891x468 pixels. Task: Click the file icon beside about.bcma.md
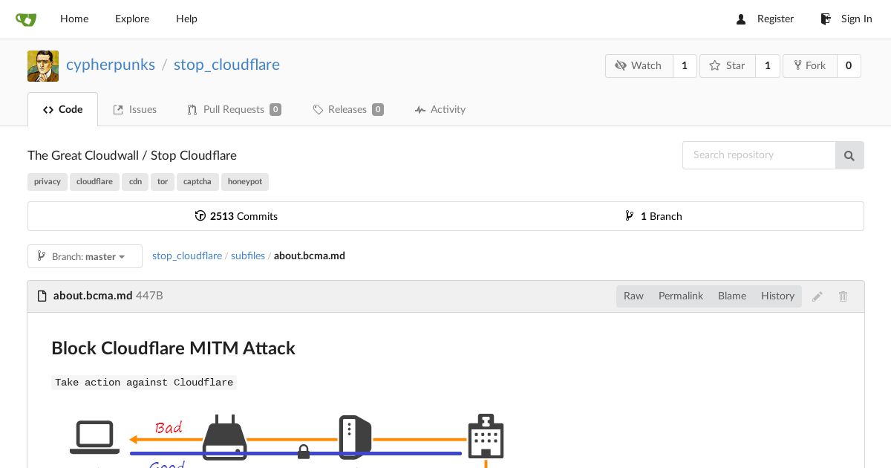[x=42, y=296]
